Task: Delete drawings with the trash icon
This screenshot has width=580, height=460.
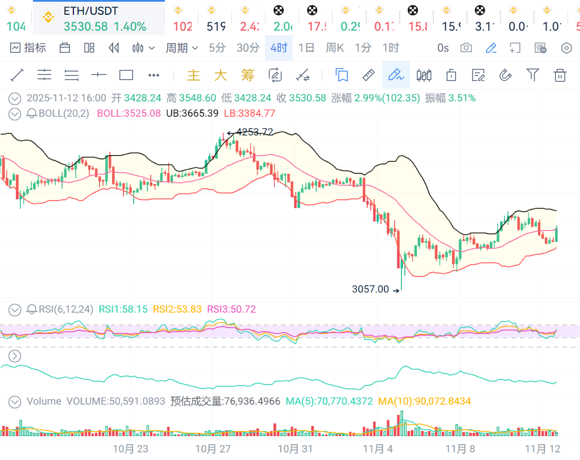Action: 560,75
